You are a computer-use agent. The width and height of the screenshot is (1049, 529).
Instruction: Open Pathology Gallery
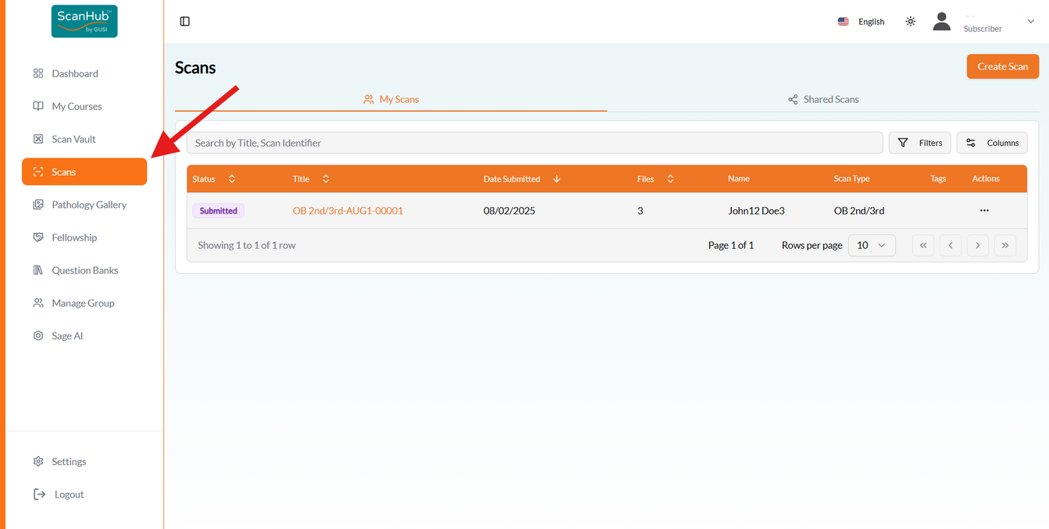84,204
